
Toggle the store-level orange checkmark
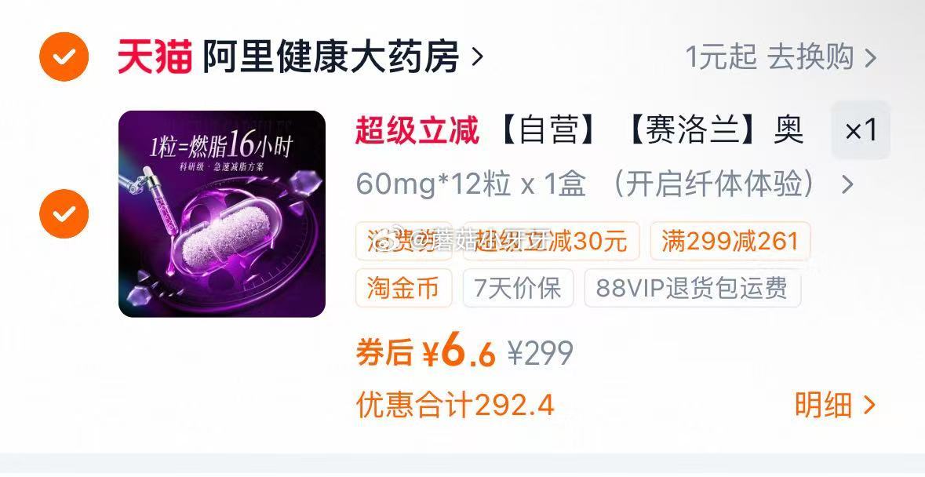pos(64,56)
